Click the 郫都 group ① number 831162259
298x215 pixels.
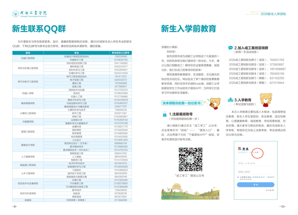(277, 78)
